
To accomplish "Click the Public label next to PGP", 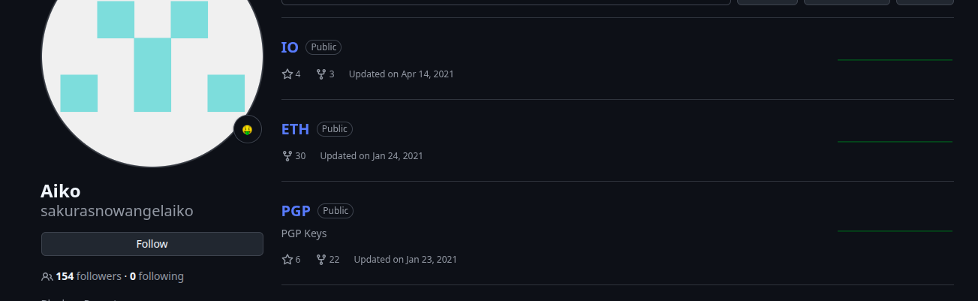I will pyautogui.click(x=336, y=211).
